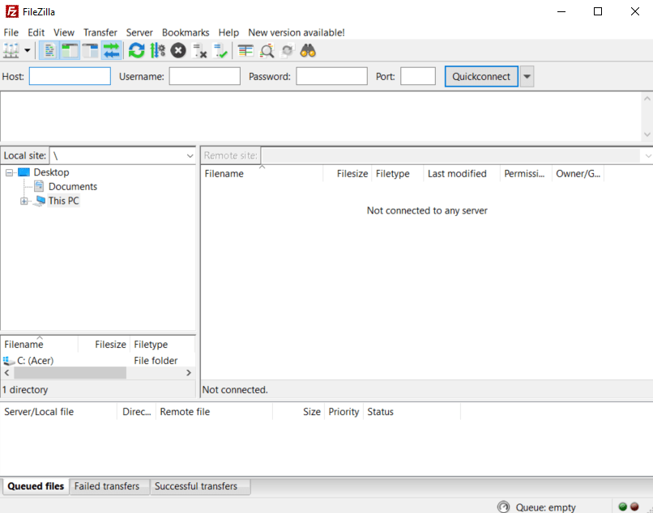Toggle processing of the transfer queue
The height and width of the screenshot is (513, 653).
pos(157,51)
